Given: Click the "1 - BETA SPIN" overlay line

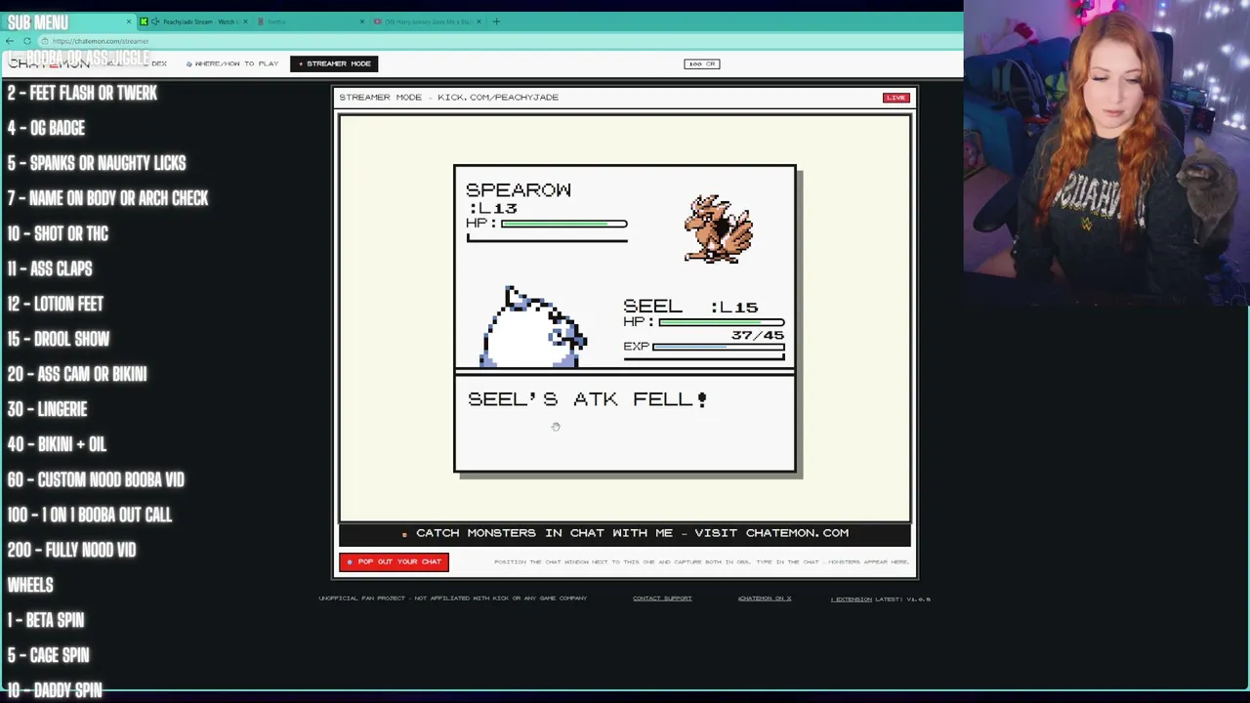Looking at the screenshot, I should [x=46, y=620].
